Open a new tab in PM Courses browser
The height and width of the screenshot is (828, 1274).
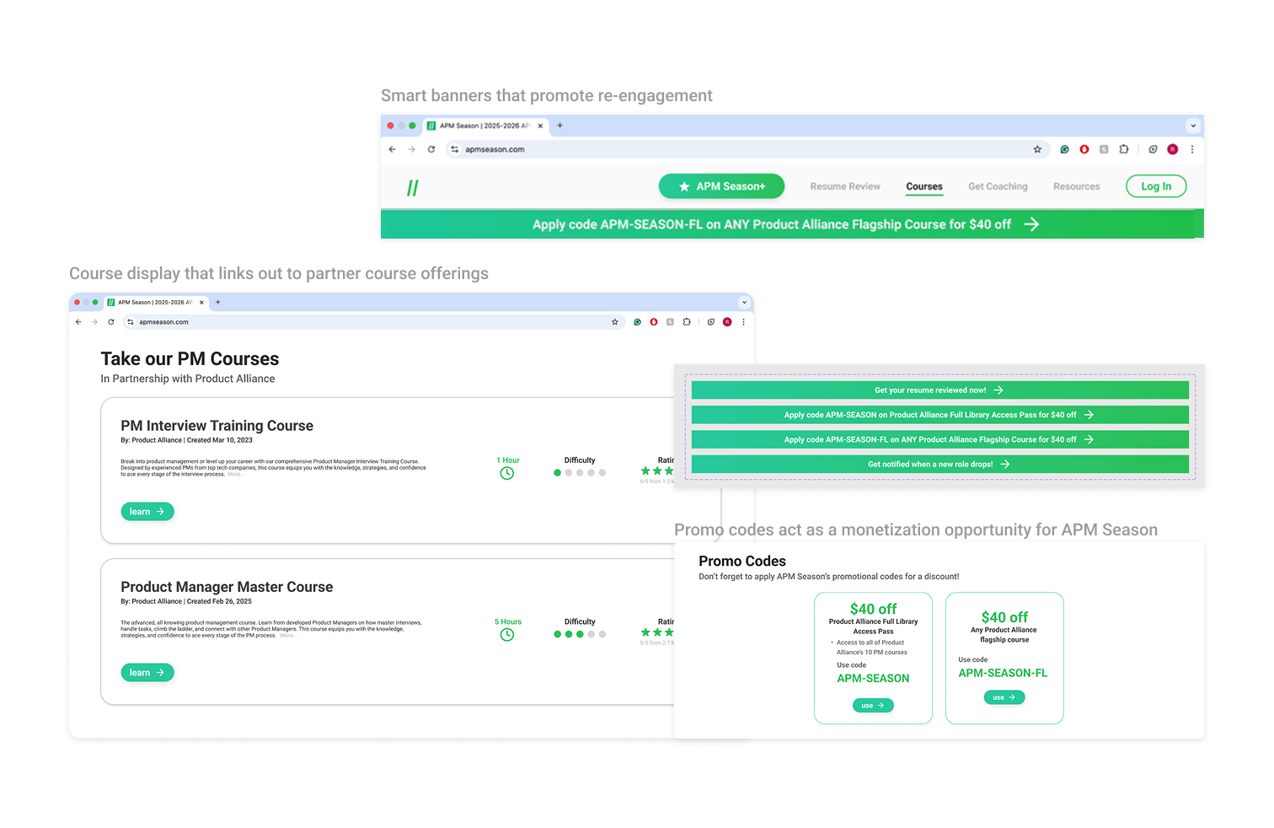[x=218, y=302]
